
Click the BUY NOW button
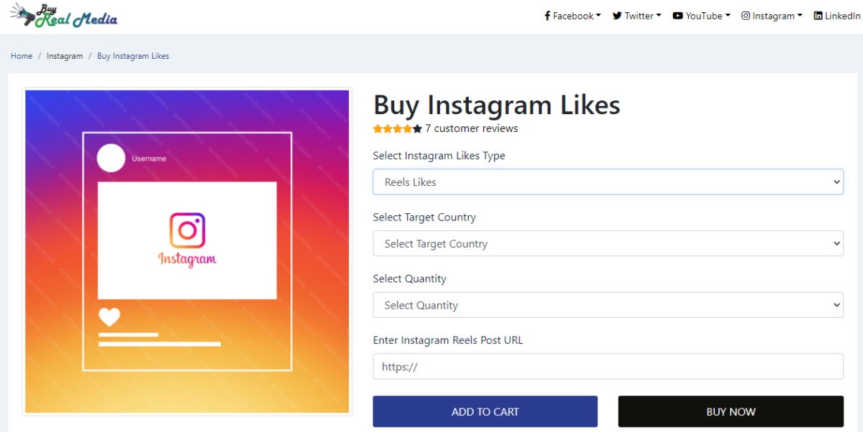coord(731,412)
